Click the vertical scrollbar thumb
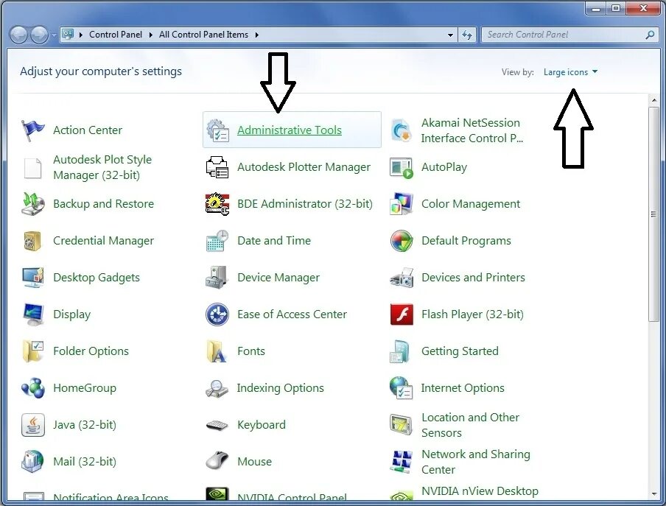The height and width of the screenshot is (506, 666). pyautogui.click(x=653, y=214)
